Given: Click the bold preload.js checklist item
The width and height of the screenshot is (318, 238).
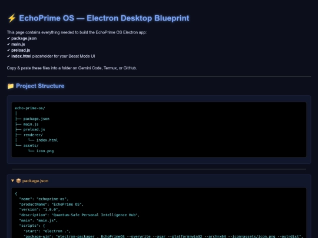Looking at the screenshot, I should (21, 50).
